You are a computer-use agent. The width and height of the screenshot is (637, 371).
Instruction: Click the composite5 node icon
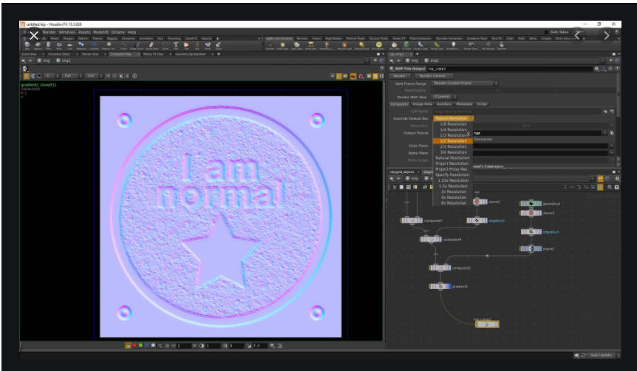coord(440,268)
